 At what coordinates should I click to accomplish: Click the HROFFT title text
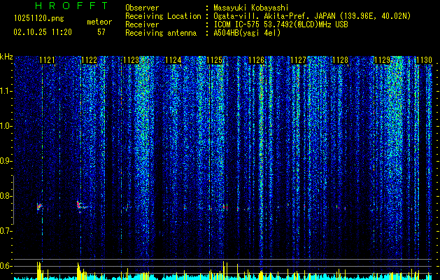[x=71, y=6]
